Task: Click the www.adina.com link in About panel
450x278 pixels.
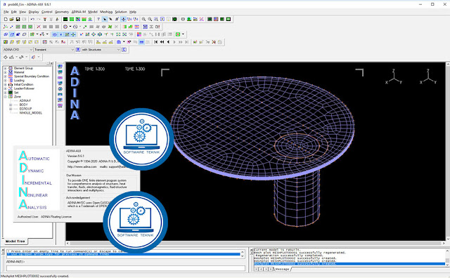Action: click(82, 166)
